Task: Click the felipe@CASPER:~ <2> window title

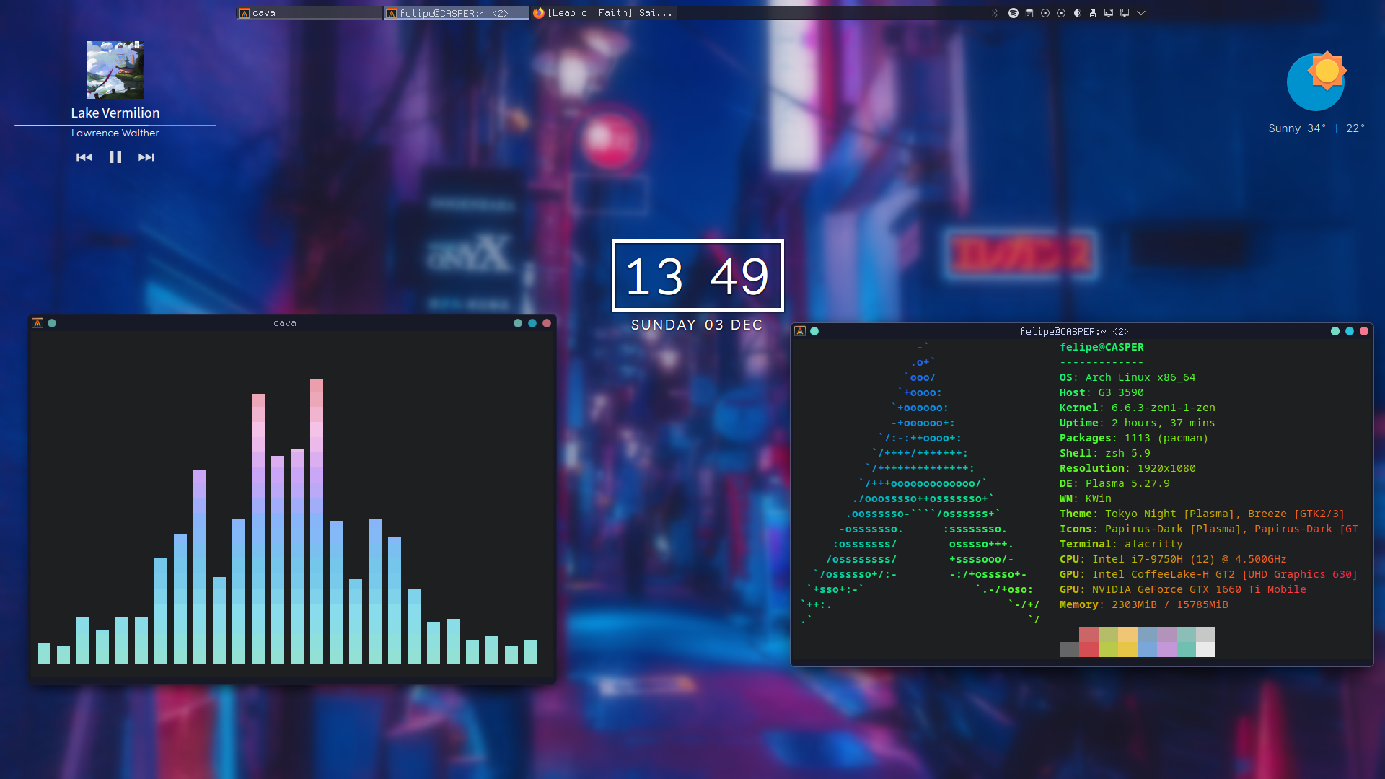Action: (x=1074, y=332)
